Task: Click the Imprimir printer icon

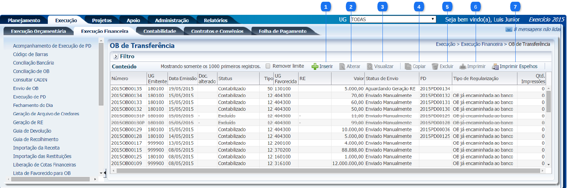Action: pyautogui.click(x=463, y=66)
